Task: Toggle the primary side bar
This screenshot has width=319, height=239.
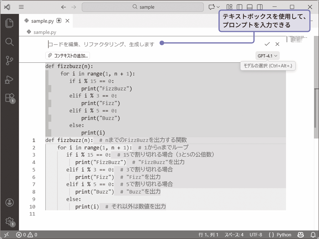Action: click(239, 7)
